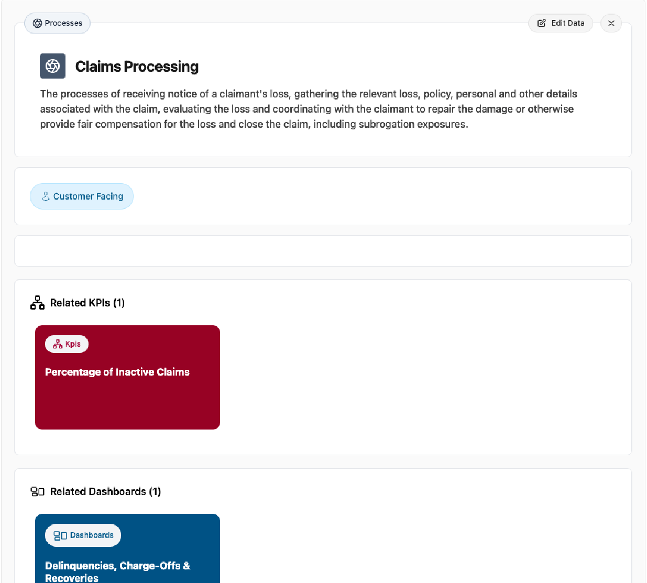Click the Related KPIs (1) heading
647x583 pixels.
tap(87, 303)
